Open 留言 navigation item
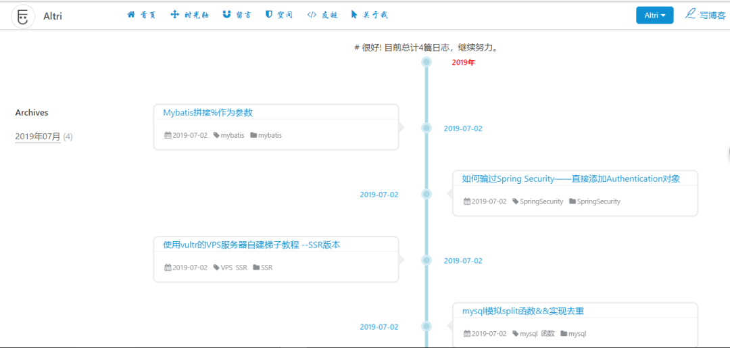 [243, 15]
